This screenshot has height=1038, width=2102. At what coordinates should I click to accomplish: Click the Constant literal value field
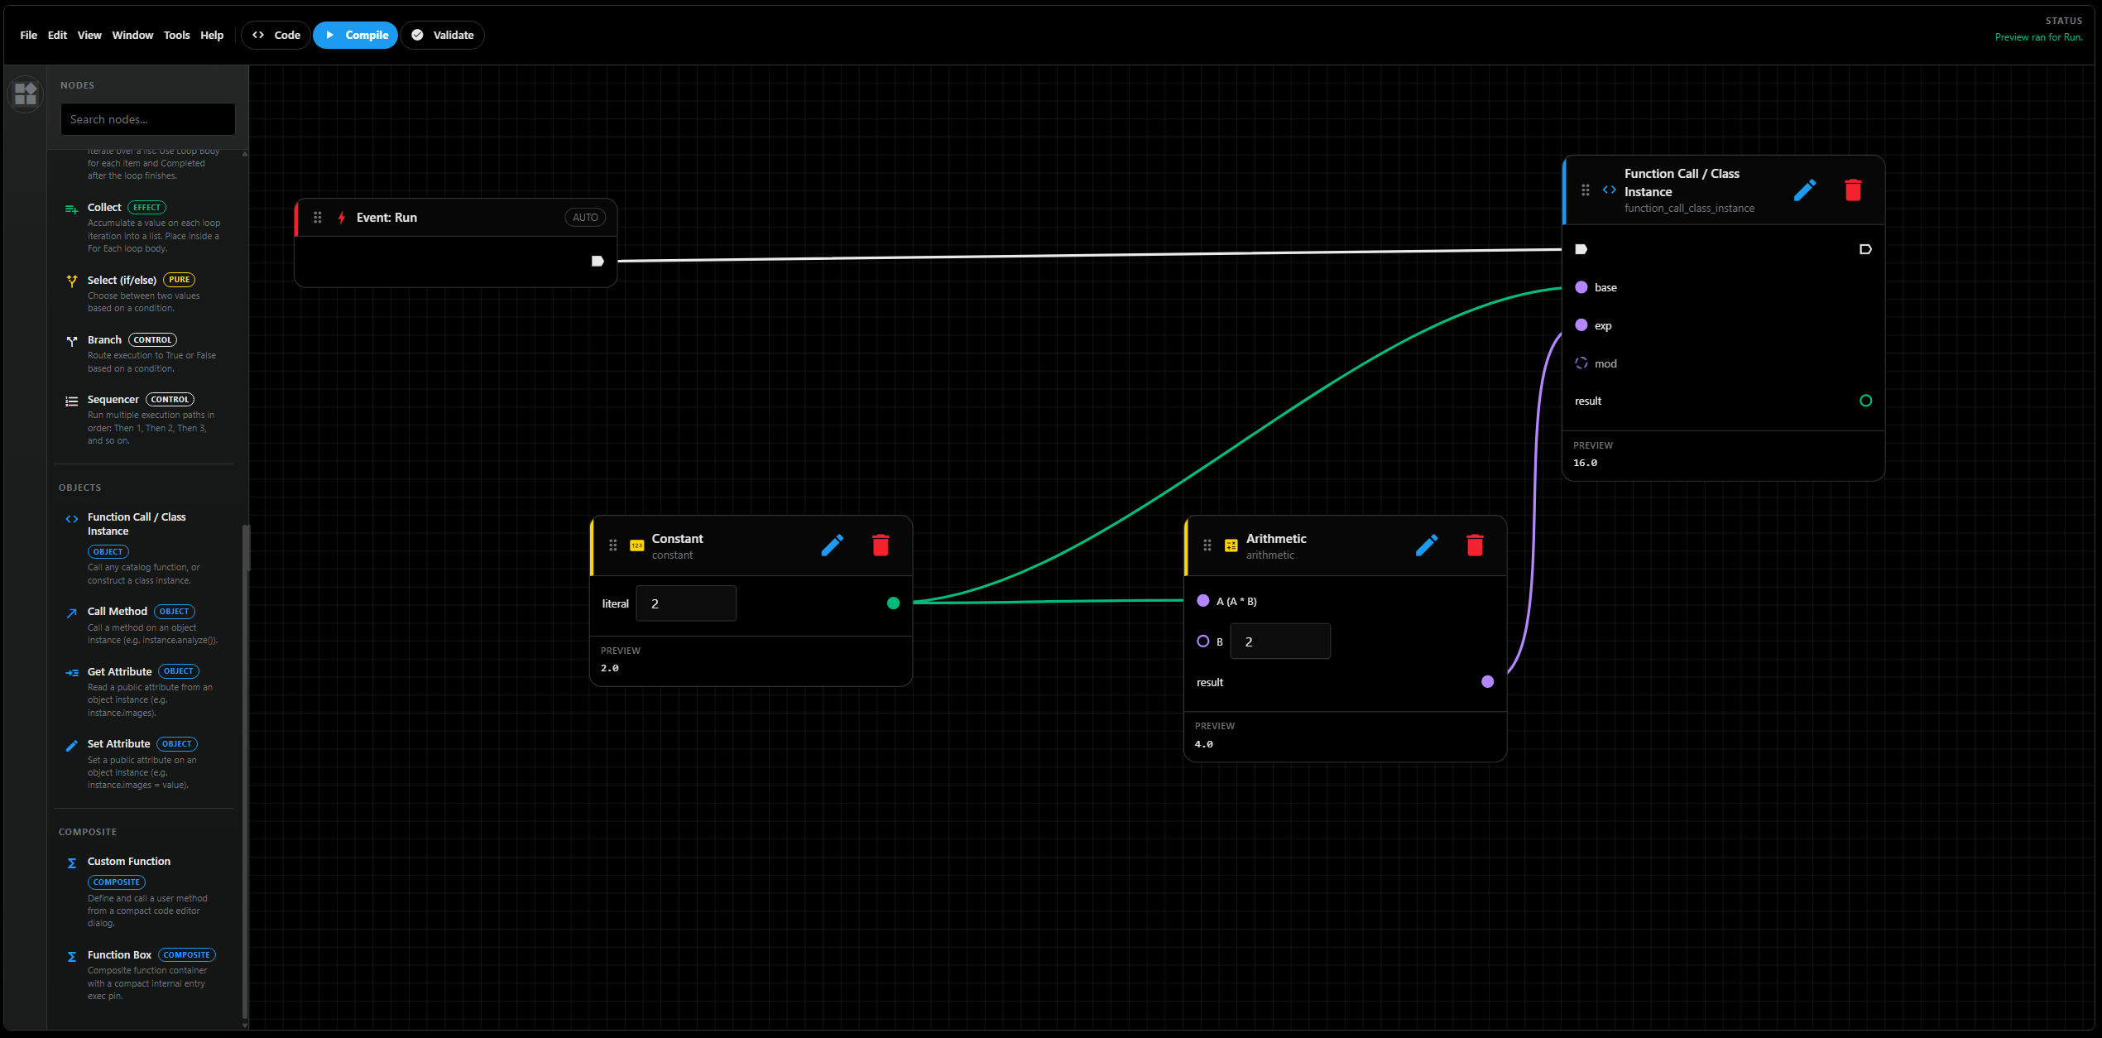click(686, 603)
